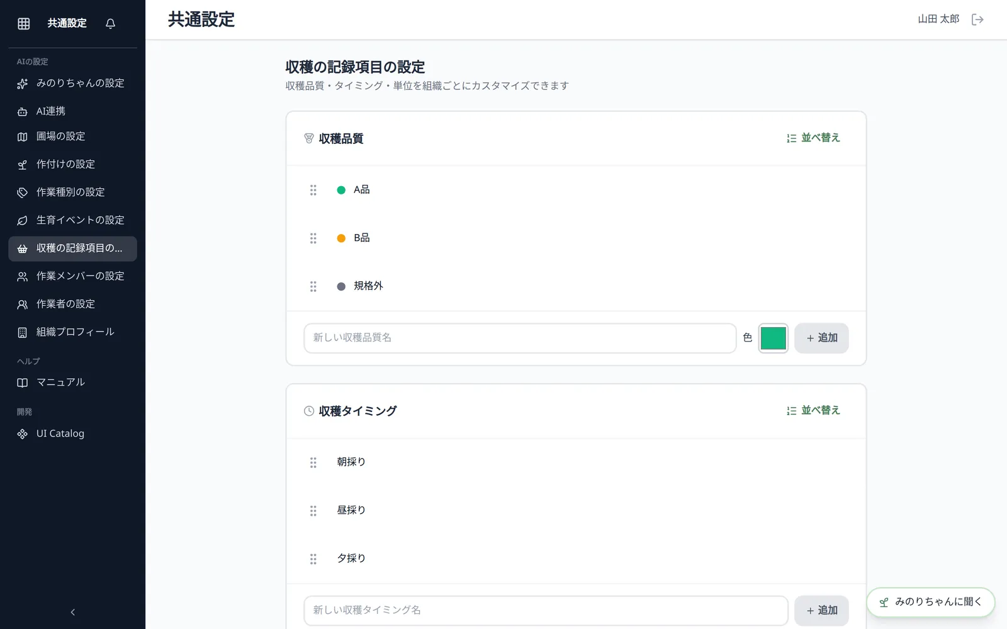Click the 規格外 quality label

368,286
